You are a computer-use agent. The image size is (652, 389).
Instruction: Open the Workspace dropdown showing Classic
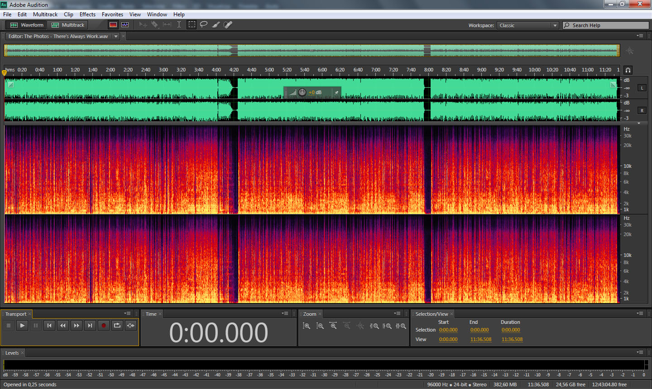pyautogui.click(x=528, y=25)
